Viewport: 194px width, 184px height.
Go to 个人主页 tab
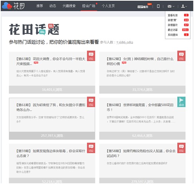(108, 6)
